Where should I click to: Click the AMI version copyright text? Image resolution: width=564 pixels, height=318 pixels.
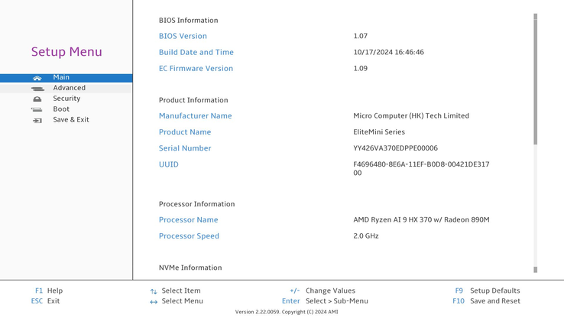(287, 312)
